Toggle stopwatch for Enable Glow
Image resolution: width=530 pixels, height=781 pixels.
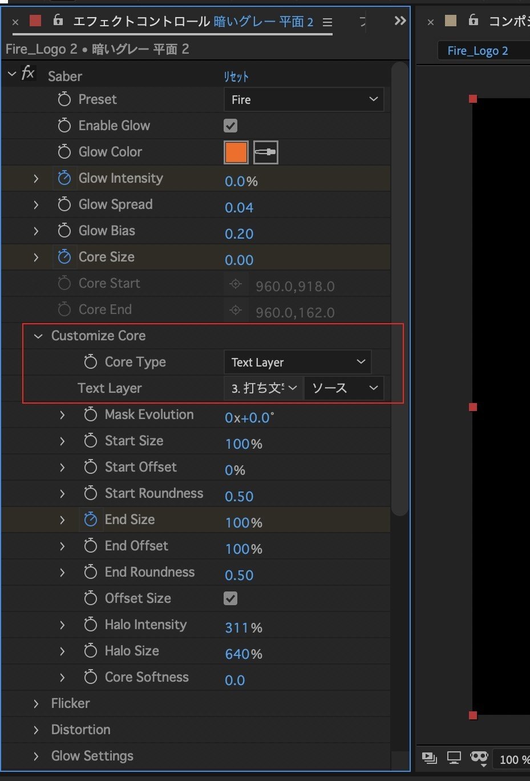pyautogui.click(x=64, y=126)
